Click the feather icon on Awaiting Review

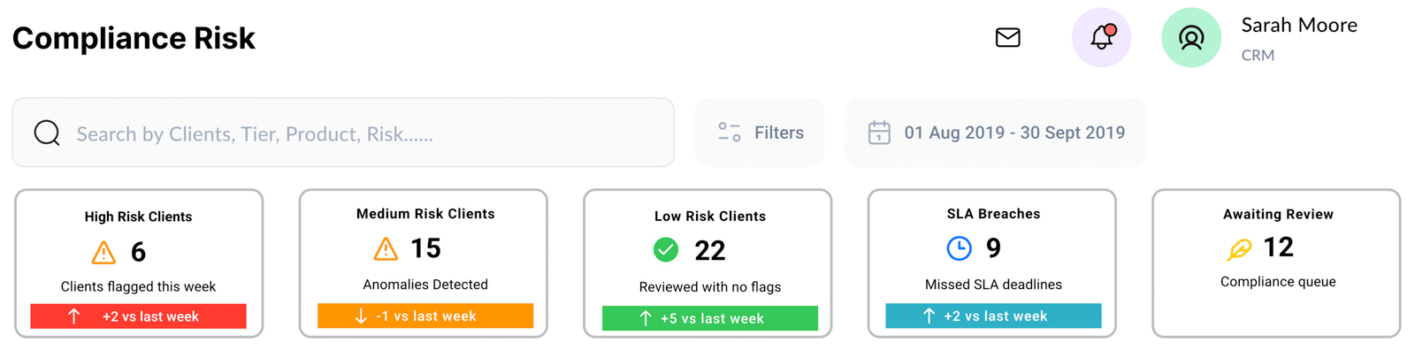click(1240, 249)
